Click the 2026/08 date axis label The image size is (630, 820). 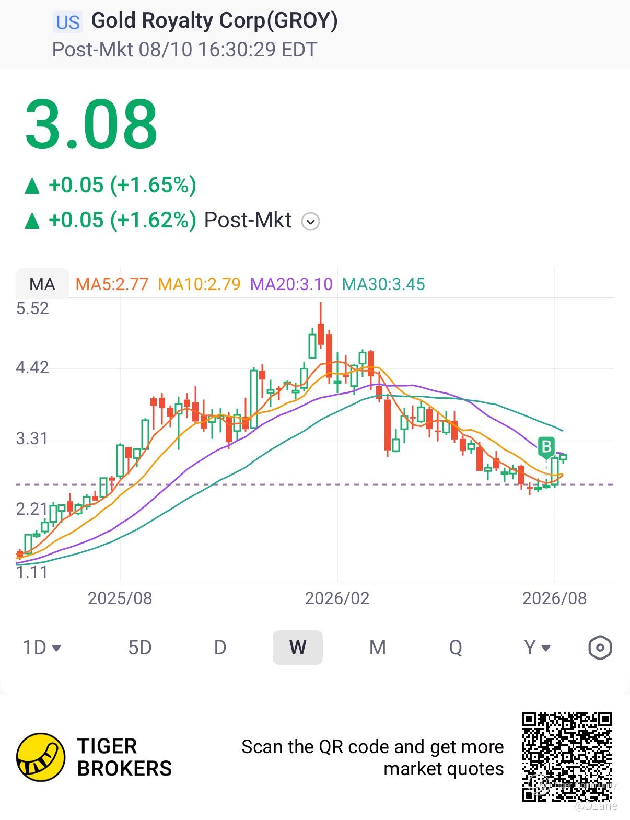tap(555, 598)
